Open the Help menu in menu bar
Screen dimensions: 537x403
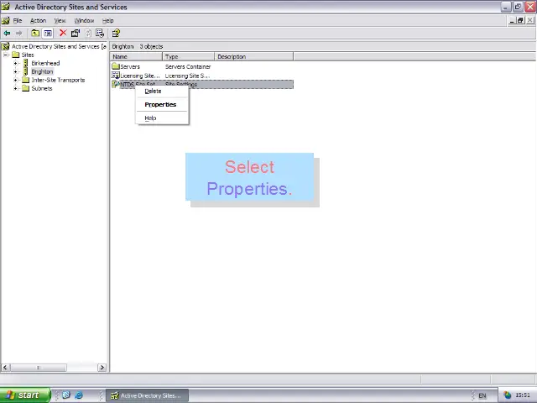click(108, 20)
